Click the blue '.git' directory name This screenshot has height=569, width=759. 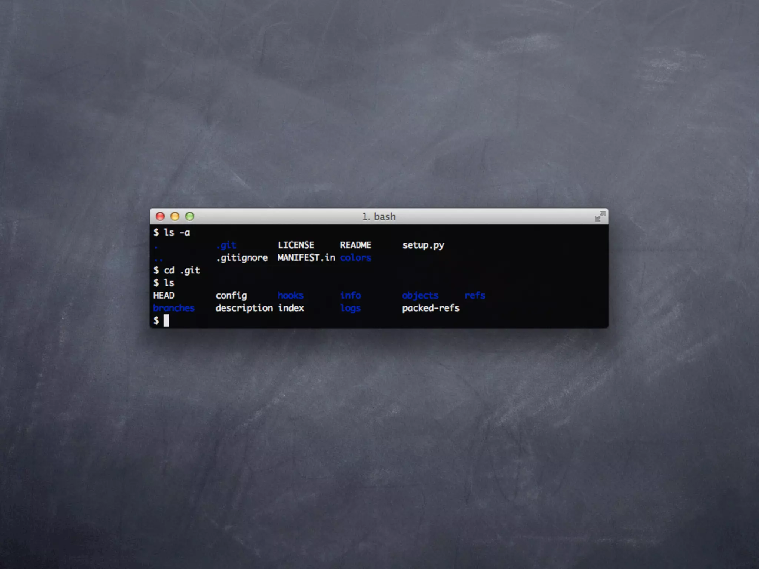226,245
